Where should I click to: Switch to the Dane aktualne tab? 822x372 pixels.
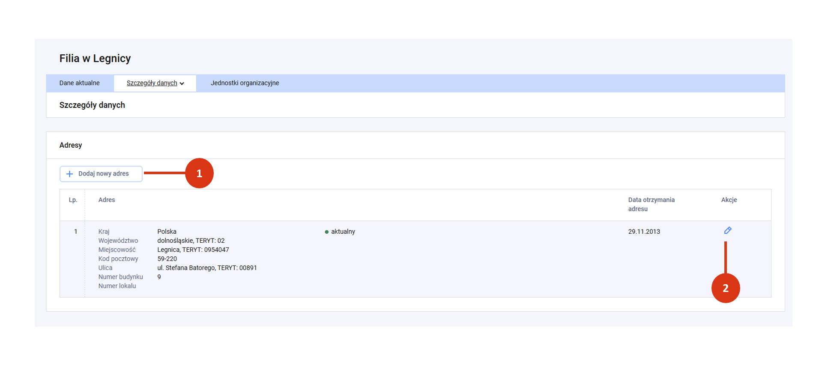tap(79, 83)
